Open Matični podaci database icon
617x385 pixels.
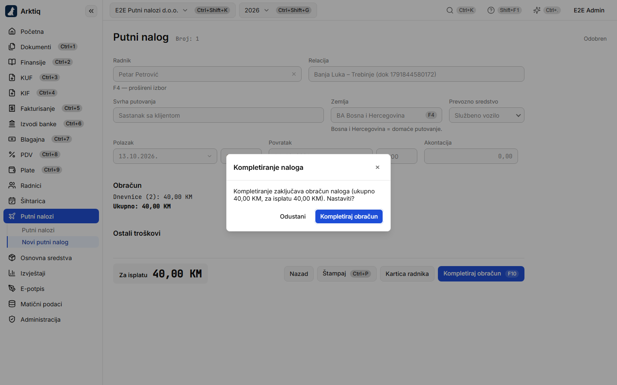(x=12, y=304)
